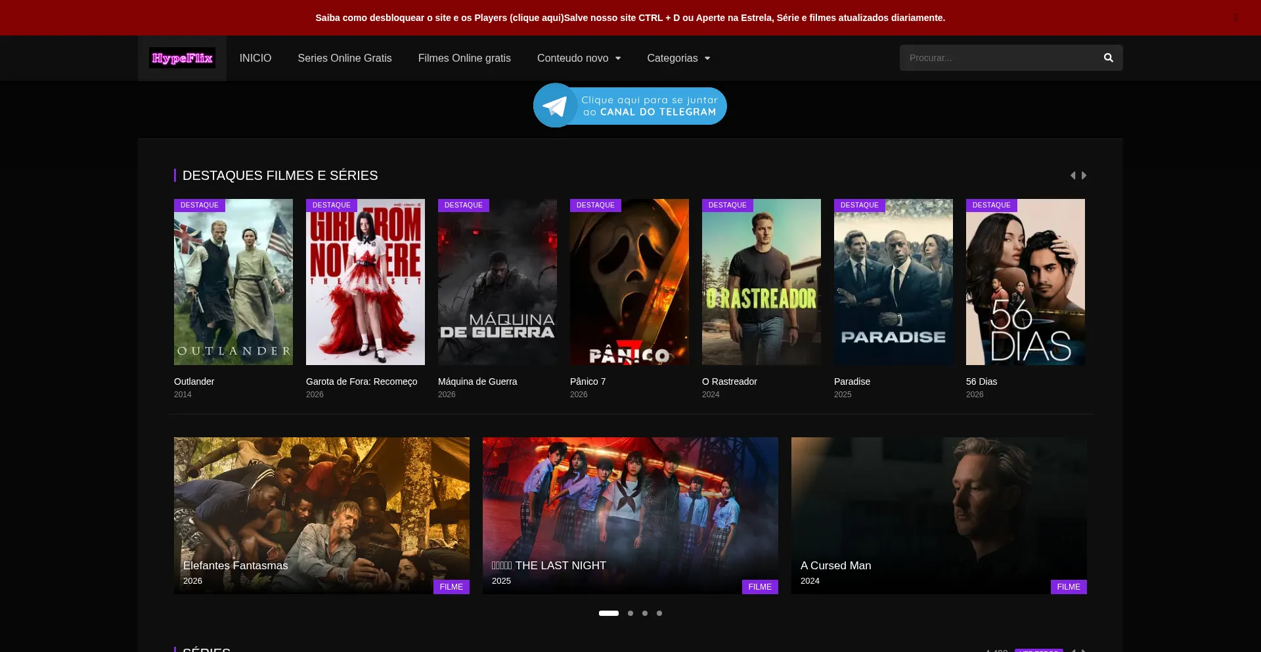Click the O Rastreador title link

(x=729, y=381)
